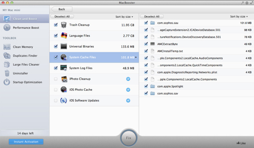254x148 pixels.
Task: Select the Trash Cleanup 11.95 GB size
Action: pyautogui.click(x=128, y=25)
